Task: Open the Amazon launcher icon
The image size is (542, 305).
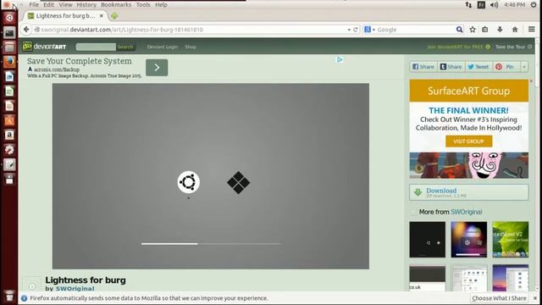Action: pyautogui.click(x=9, y=135)
